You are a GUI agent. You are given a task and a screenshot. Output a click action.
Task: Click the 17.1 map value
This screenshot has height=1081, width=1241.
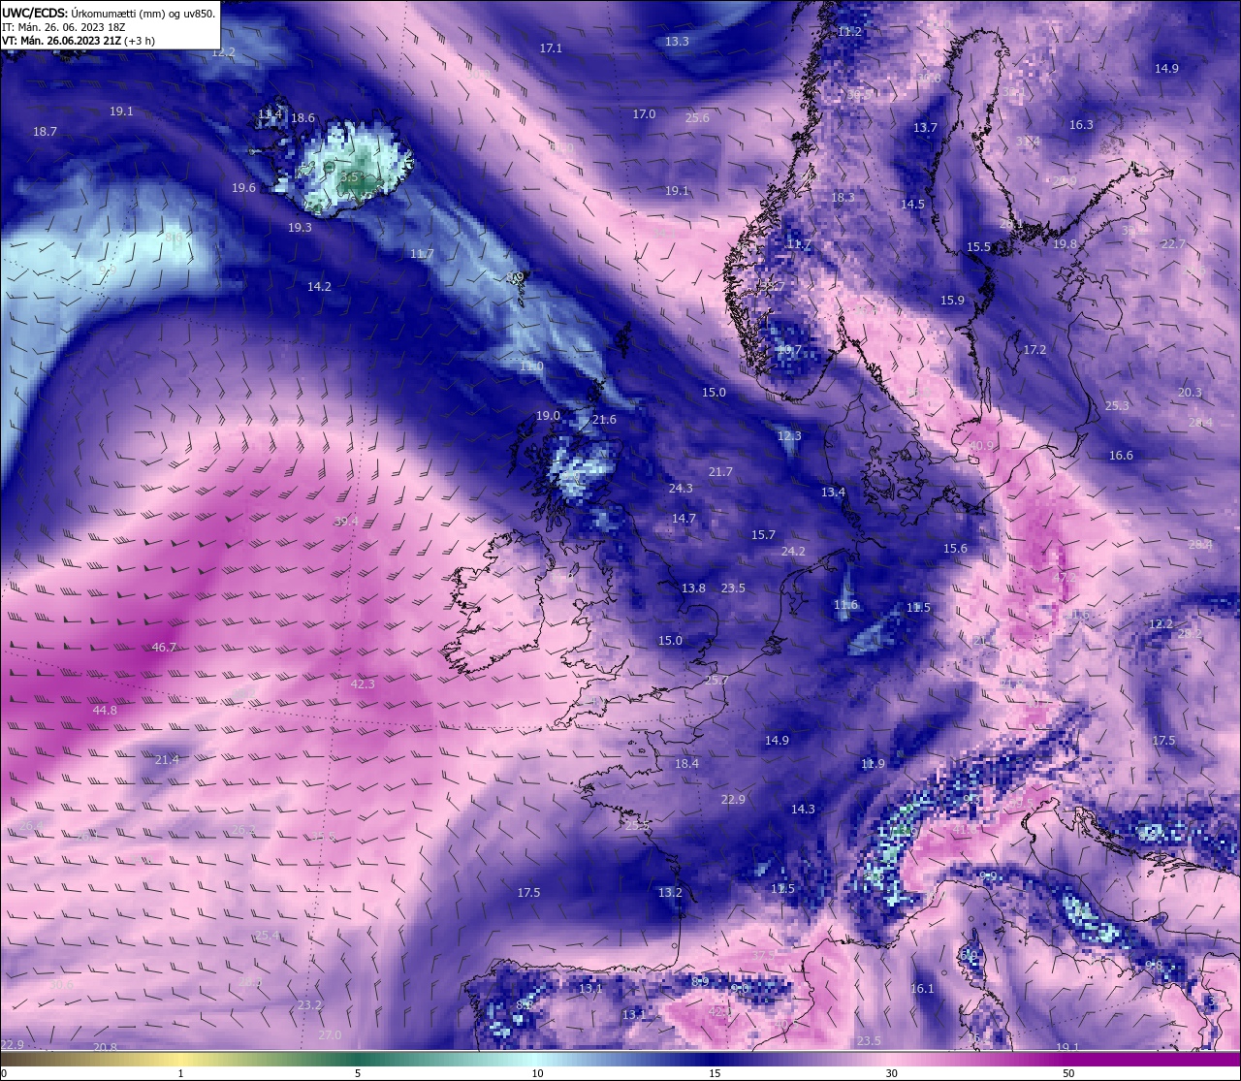551,48
